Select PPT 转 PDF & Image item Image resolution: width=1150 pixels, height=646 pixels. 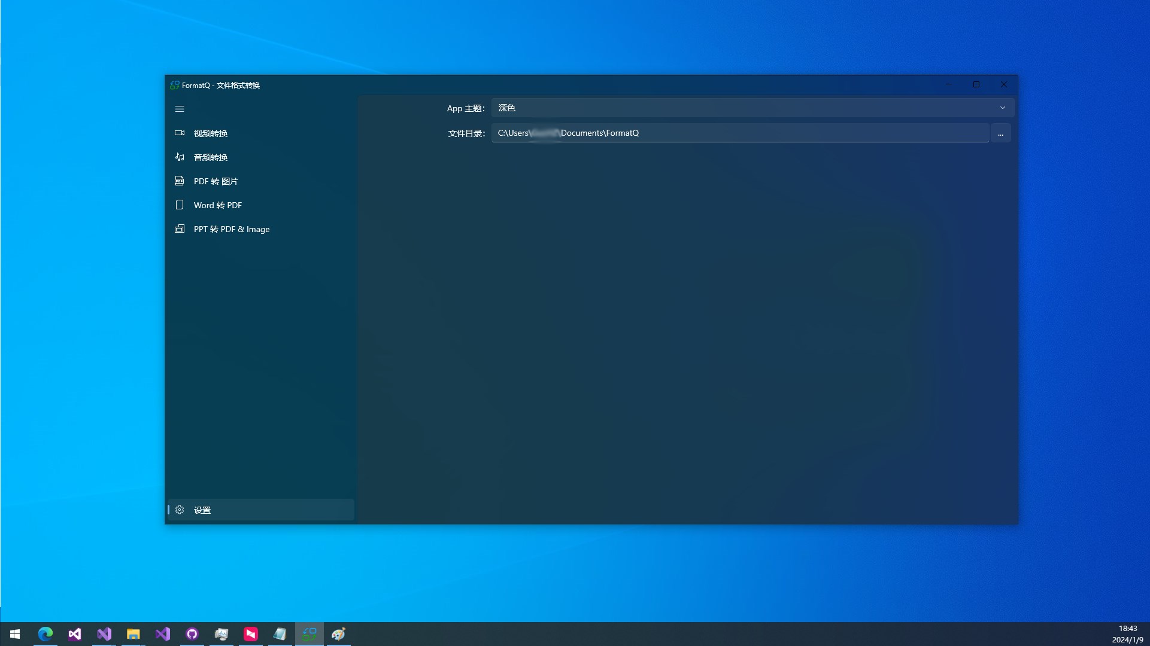click(x=231, y=229)
